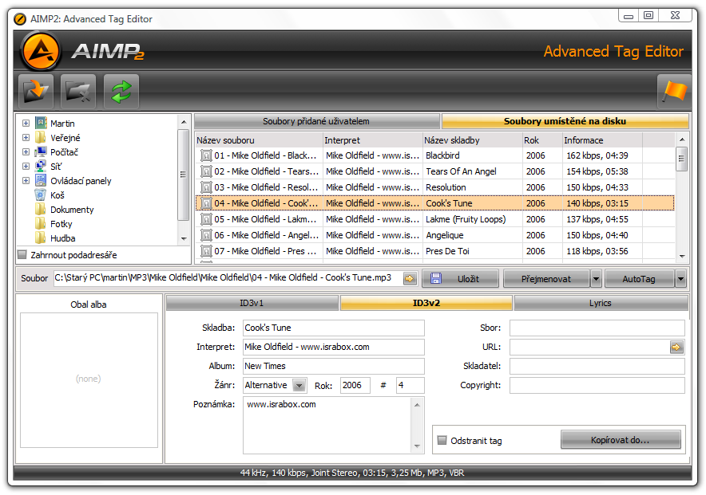Click the orange flag language icon
Image resolution: width=706 pixels, height=495 pixels.
[x=674, y=92]
